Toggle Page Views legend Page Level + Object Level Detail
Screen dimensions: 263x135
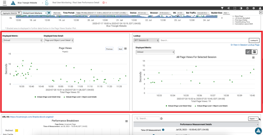80,97
